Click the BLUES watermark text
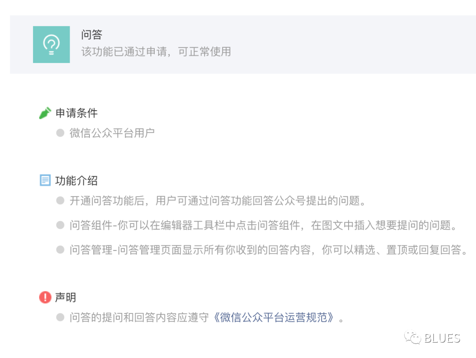 [443, 338]
